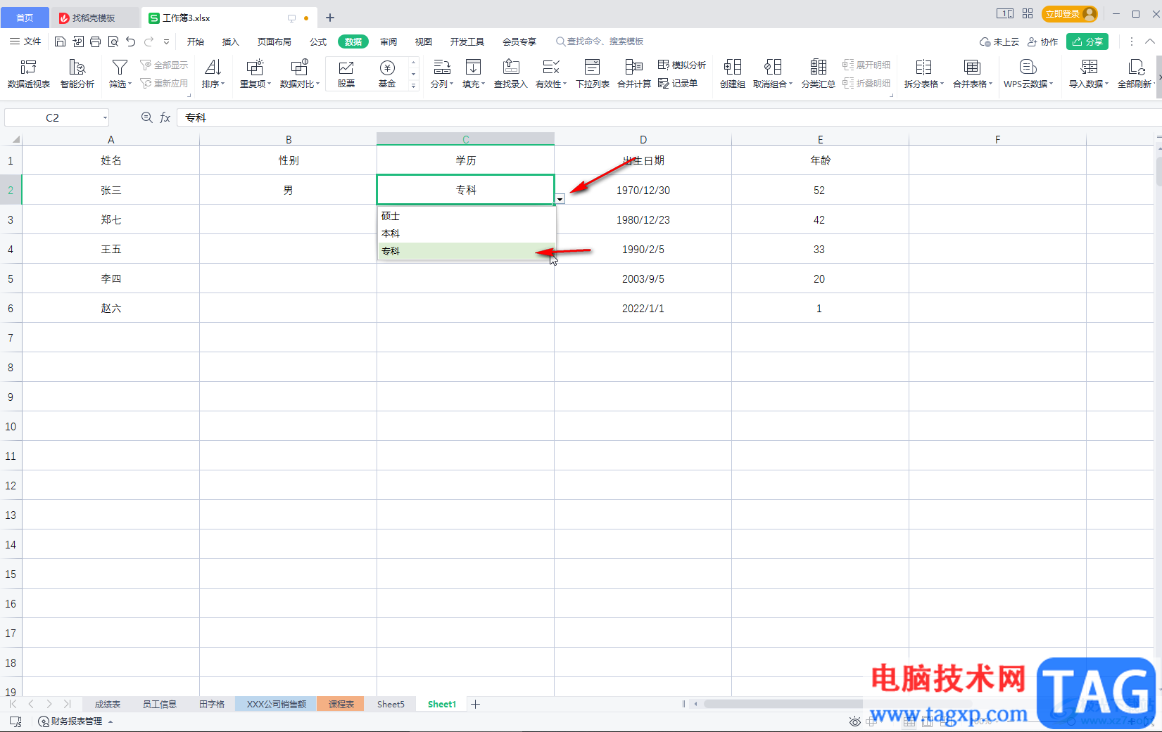Screen dimensions: 1162x732
Task: Open the Name Box dropdown arrow
Action: 105,117
